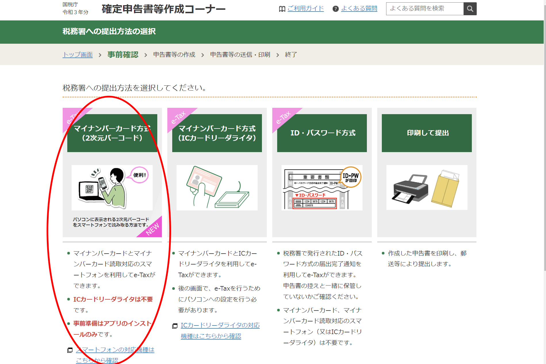The image size is (546, 364).
Task: Go back to トップ画面 via breadcrumb
Action: point(78,55)
